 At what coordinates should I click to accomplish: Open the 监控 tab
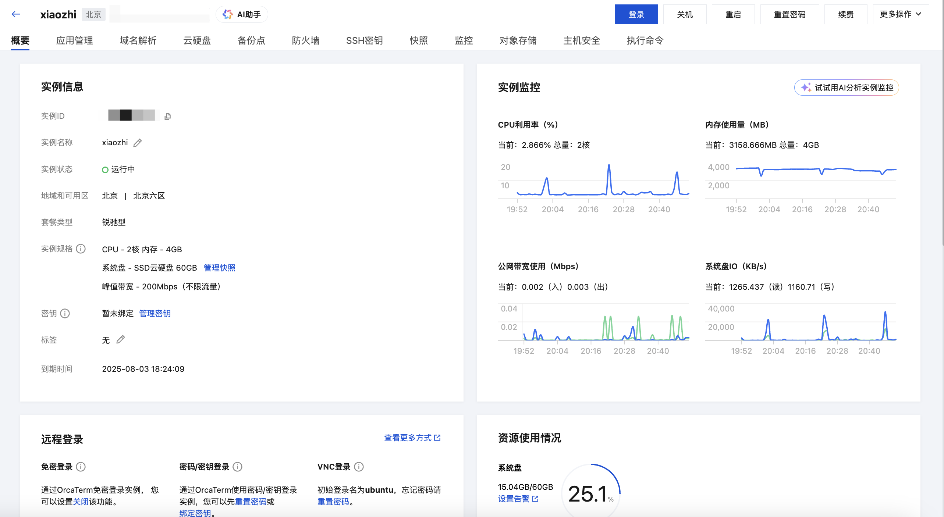pyautogui.click(x=464, y=40)
